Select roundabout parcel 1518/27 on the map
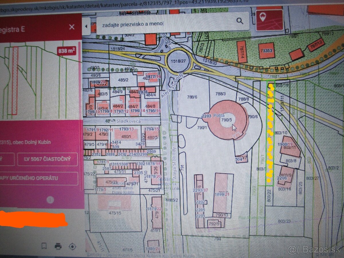The height and width of the screenshot is (258, 344). point(177,61)
